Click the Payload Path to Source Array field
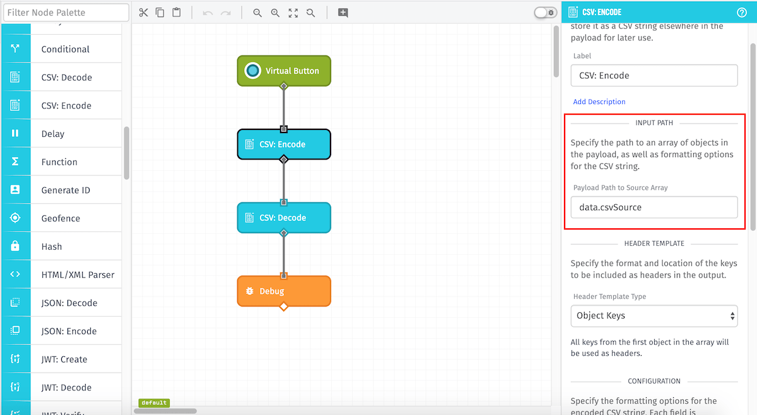This screenshot has height=415, width=757. pyautogui.click(x=654, y=207)
